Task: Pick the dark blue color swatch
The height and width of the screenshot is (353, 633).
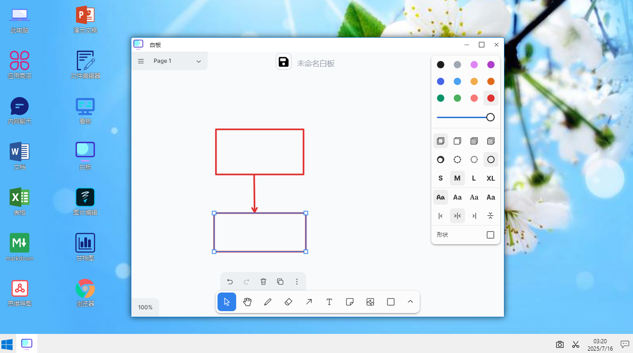Action: click(x=441, y=81)
